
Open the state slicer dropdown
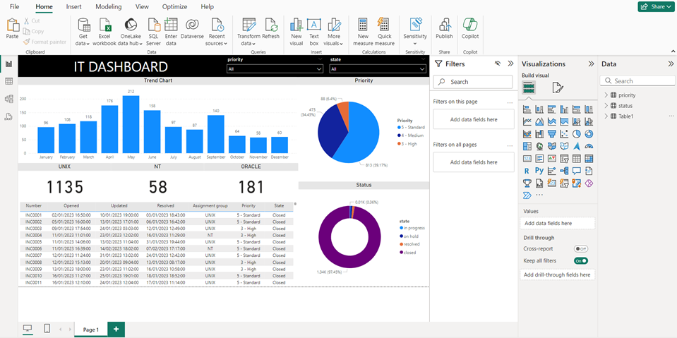pos(422,69)
